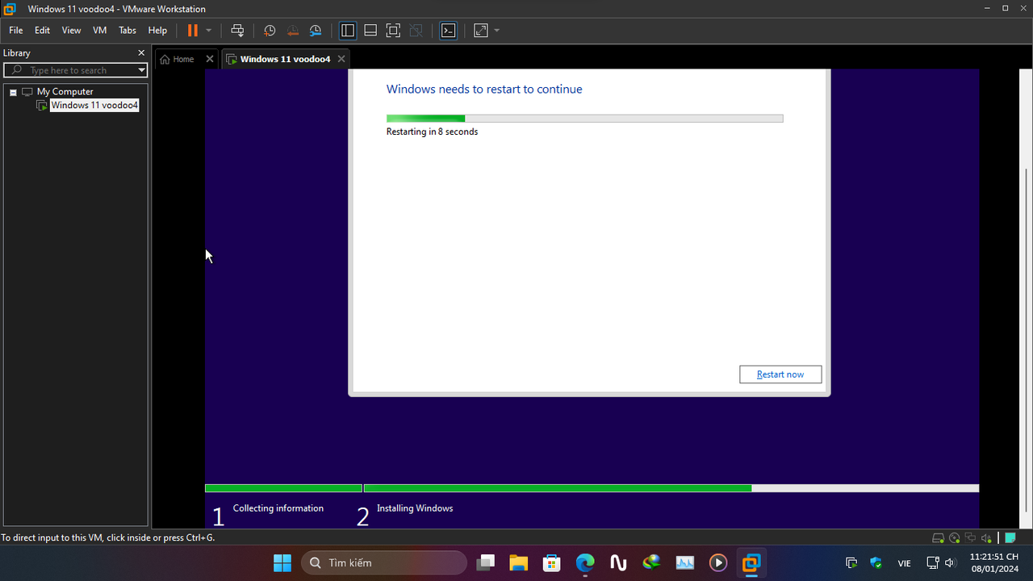Click the restart countdown progress bar

pos(584,119)
